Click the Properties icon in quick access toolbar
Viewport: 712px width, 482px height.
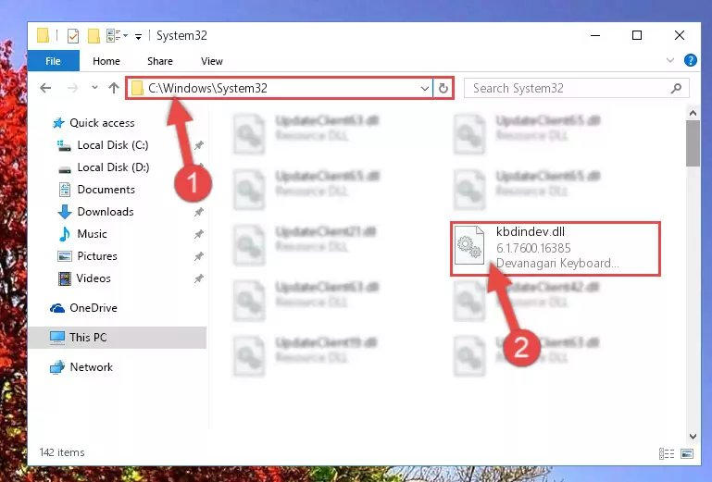tap(72, 35)
